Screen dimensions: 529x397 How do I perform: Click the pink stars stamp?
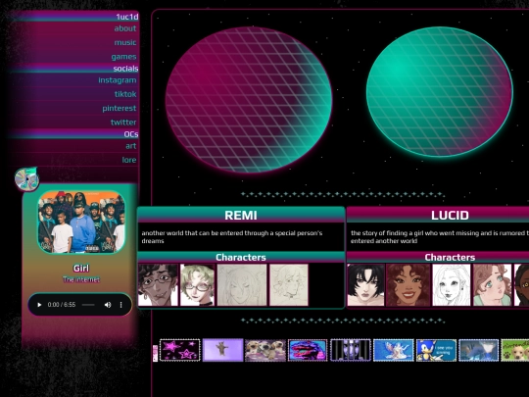pyautogui.click(x=180, y=350)
